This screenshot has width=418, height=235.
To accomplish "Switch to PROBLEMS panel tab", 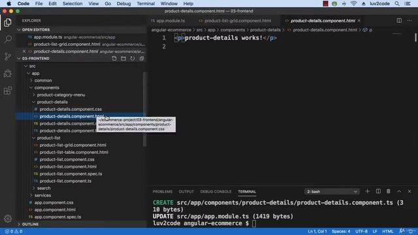I will click(163, 191).
